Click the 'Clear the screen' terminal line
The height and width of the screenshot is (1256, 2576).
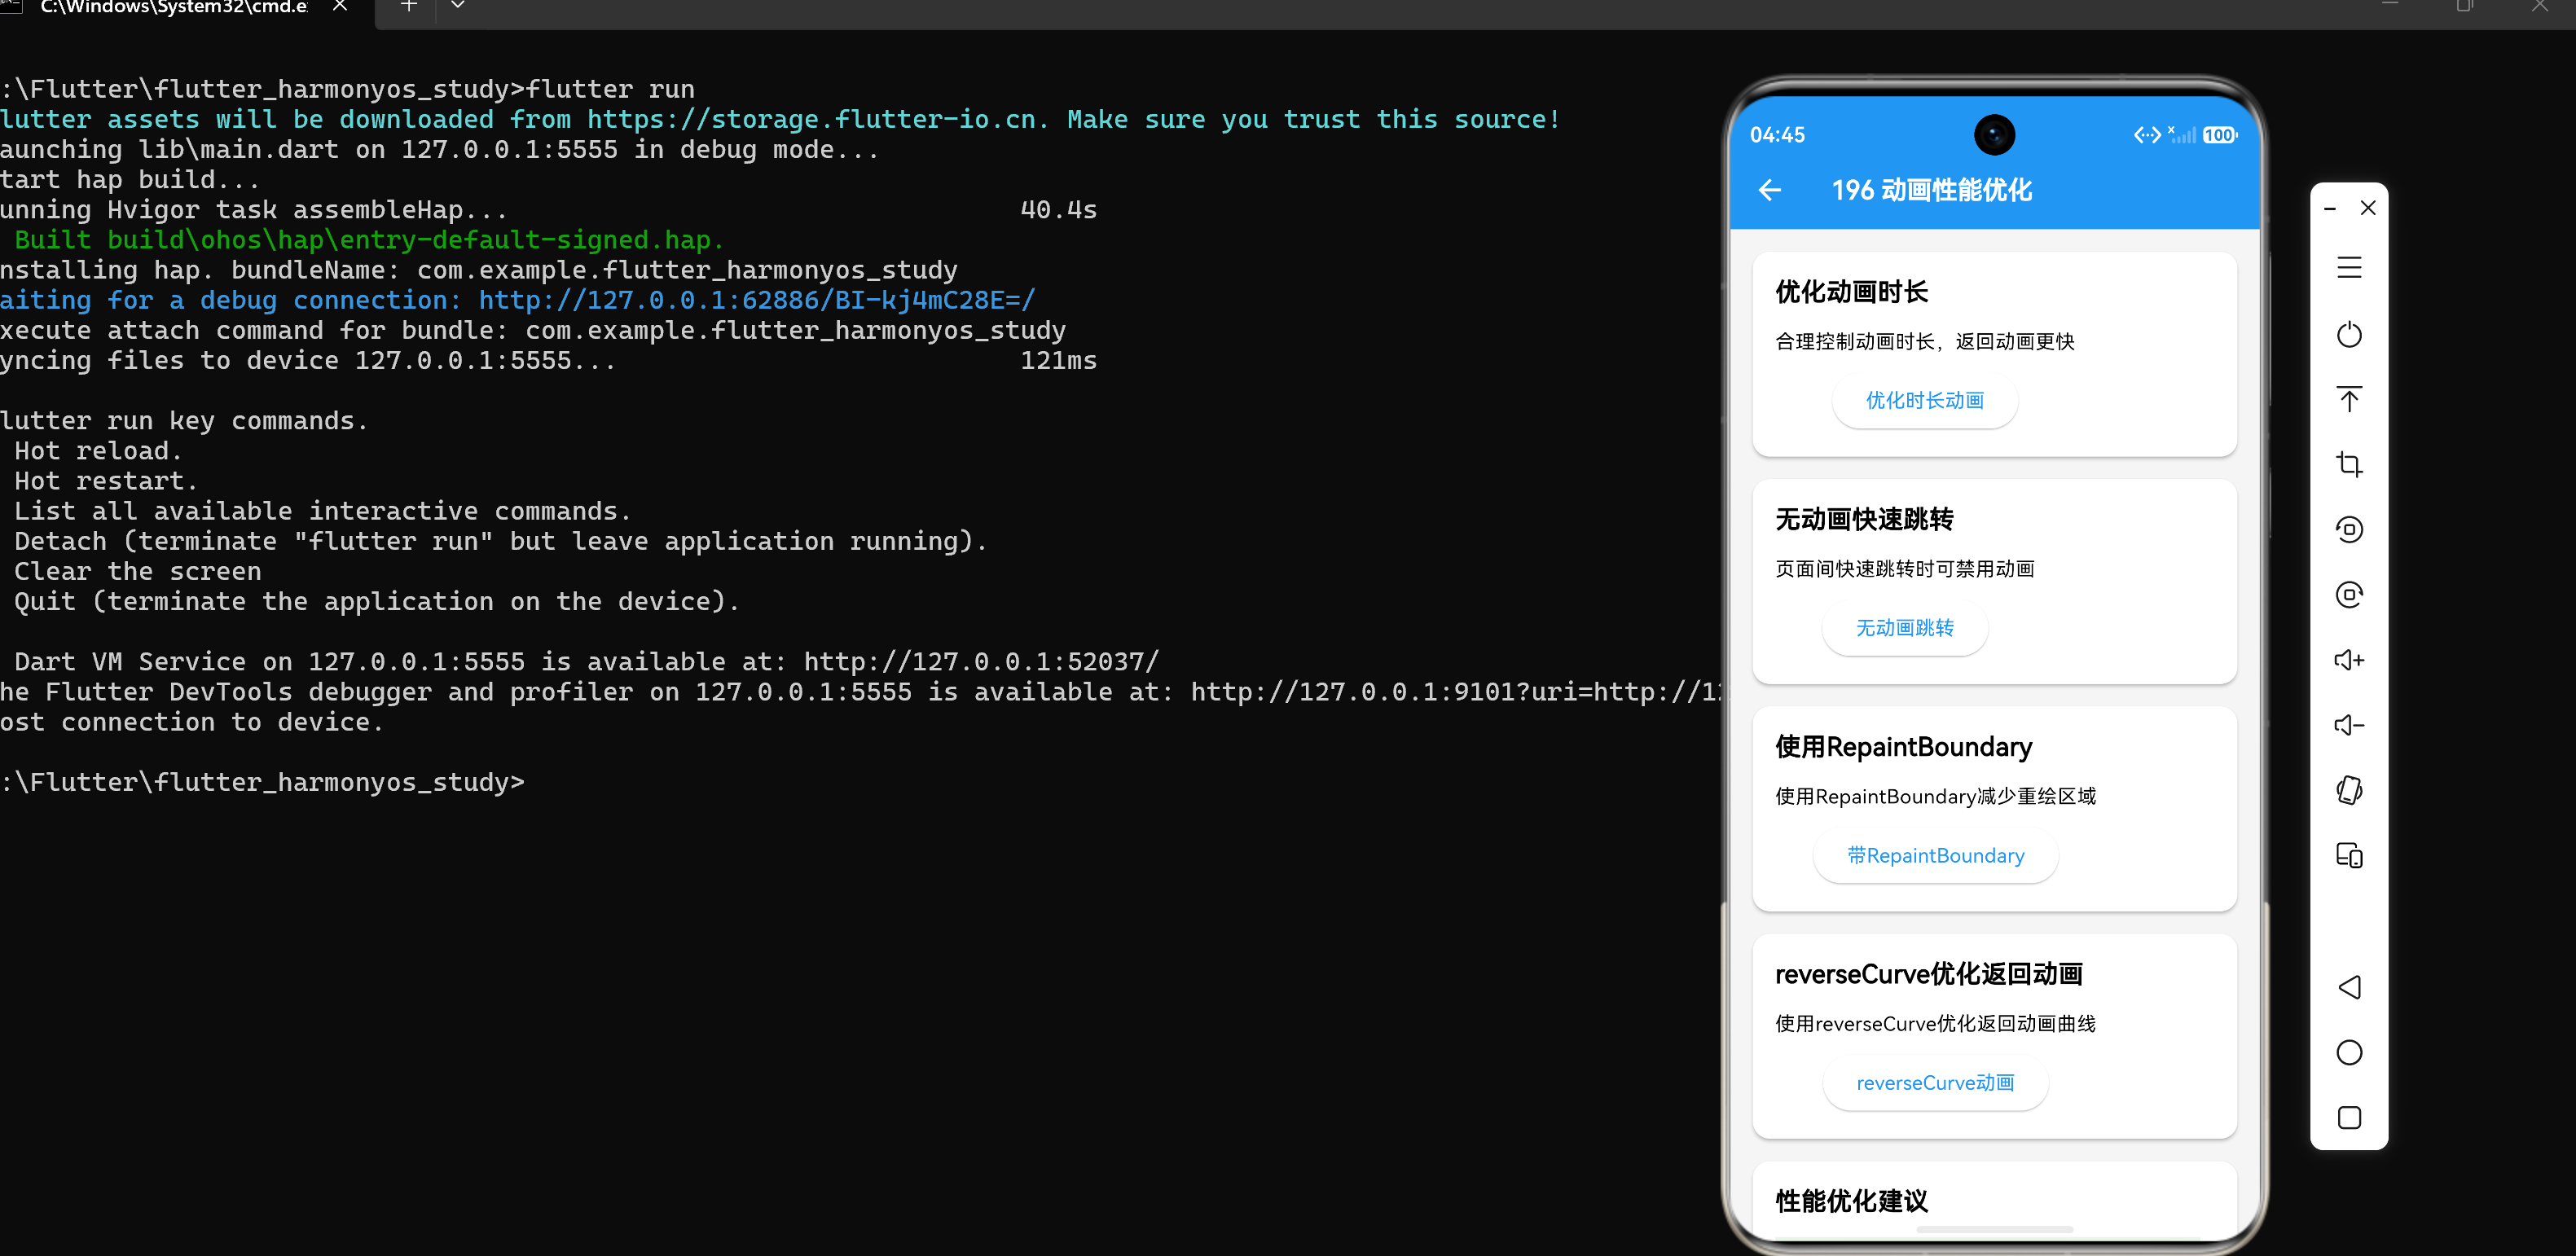pos(138,571)
